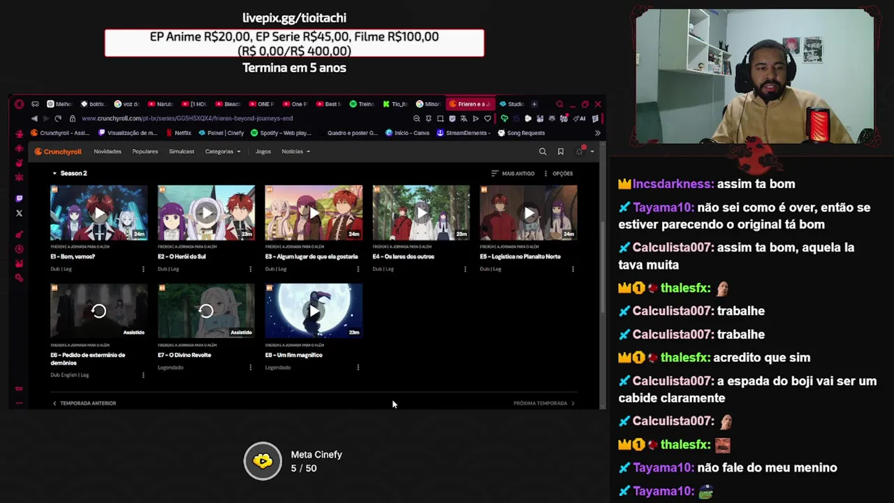The height and width of the screenshot is (503, 894).
Task: Open three-dot menu for episode E5
Action: [x=573, y=269]
